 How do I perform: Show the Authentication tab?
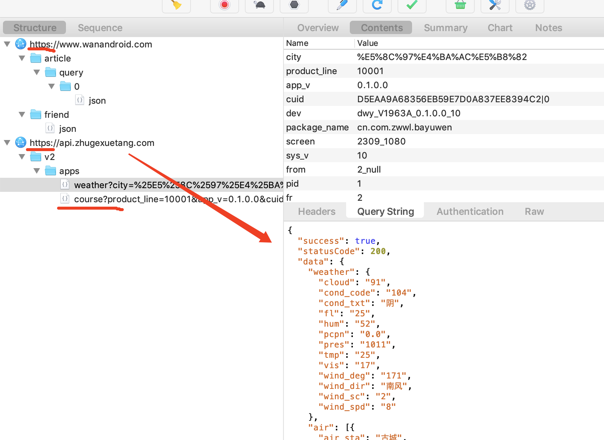point(470,211)
